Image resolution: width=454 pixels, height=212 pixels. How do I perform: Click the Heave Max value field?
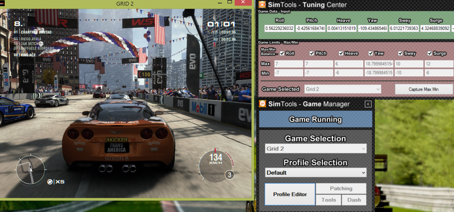pyautogui.click(x=349, y=64)
